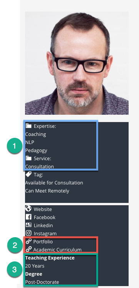Viewport: 139px width, 288px height.
Task: Click the profile photo of the man
Action: pyautogui.click(x=77, y=63)
